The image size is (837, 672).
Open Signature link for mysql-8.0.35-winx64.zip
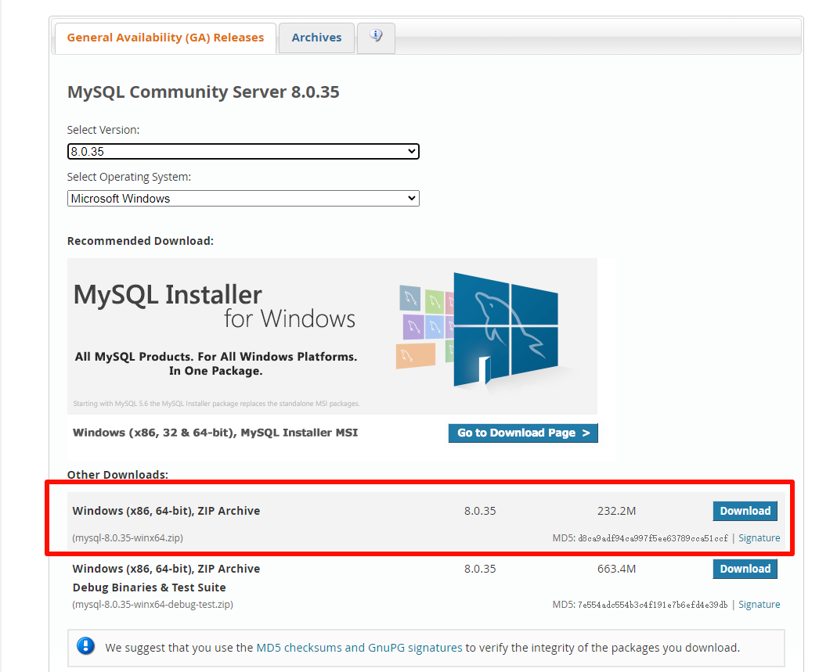coord(759,538)
